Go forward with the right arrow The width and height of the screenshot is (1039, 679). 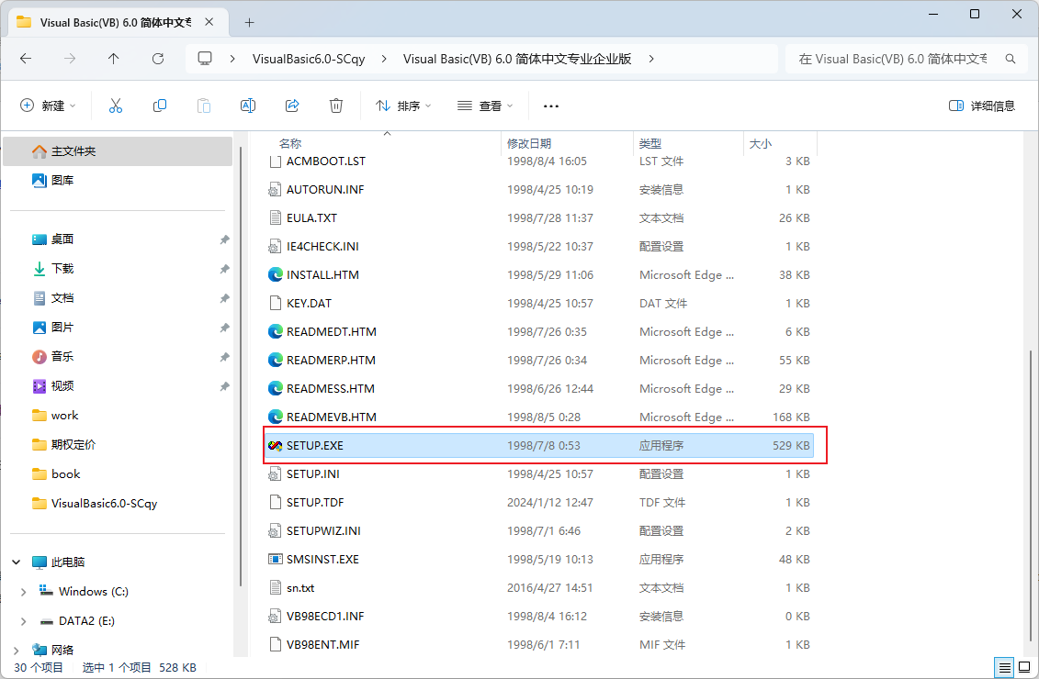(70, 59)
